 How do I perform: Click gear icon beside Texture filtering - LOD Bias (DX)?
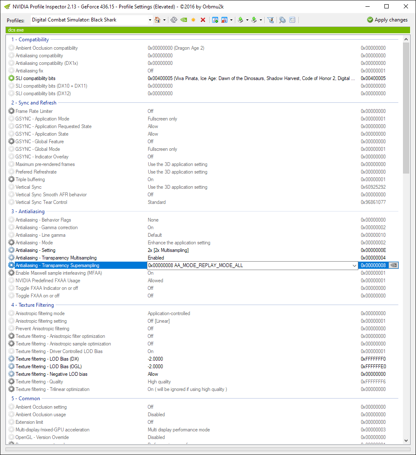[x=11, y=359]
